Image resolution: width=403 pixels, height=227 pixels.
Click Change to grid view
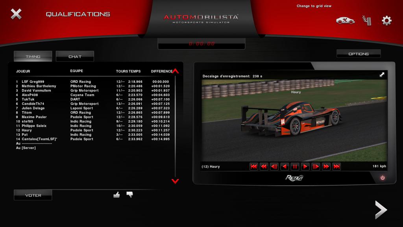click(314, 6)
